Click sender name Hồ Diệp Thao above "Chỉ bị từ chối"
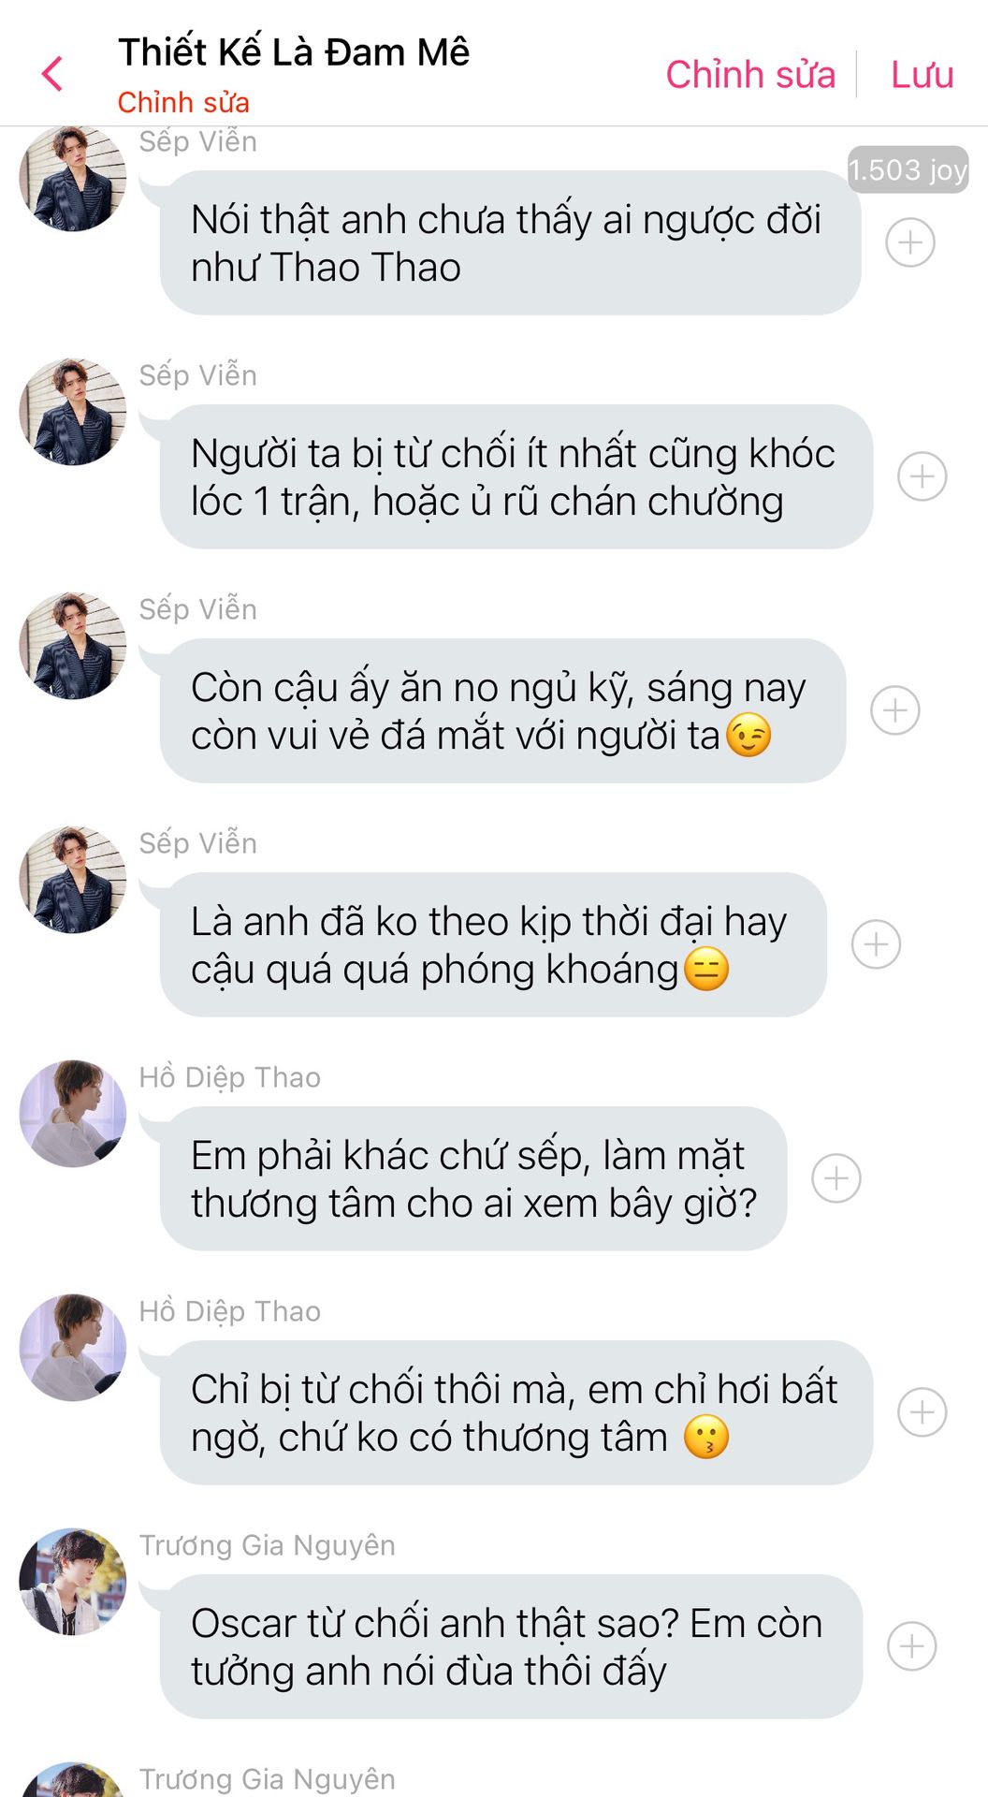Screen dimensions: 988x1797 230,1311
